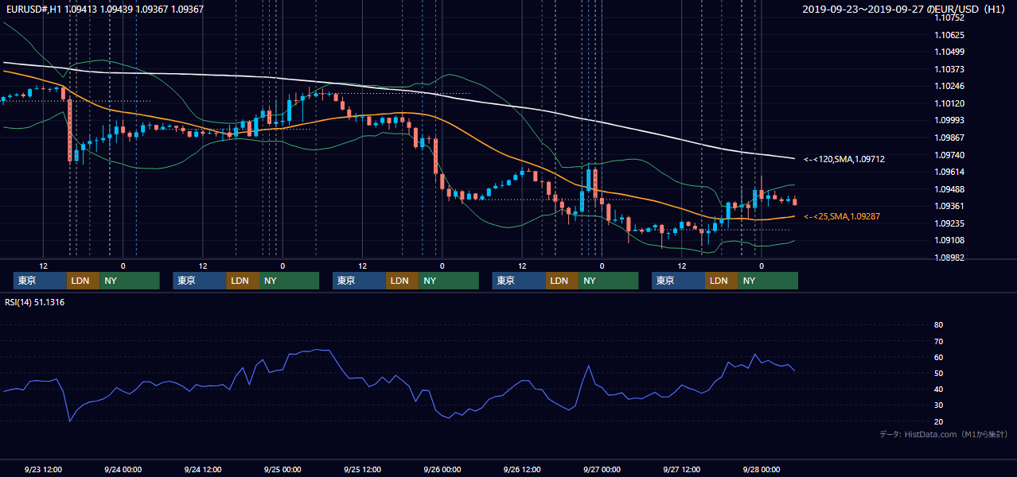Click the 1.10625 price axis label

(x=949, y=35)
